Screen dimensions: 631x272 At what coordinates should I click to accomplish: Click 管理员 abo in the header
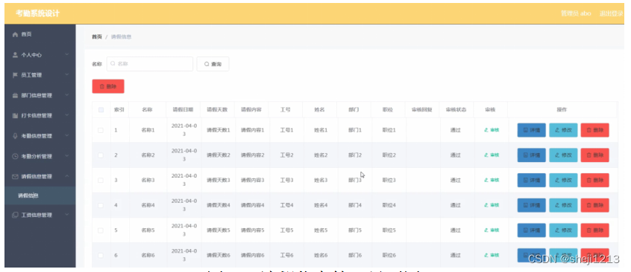[x=576, y=13]
